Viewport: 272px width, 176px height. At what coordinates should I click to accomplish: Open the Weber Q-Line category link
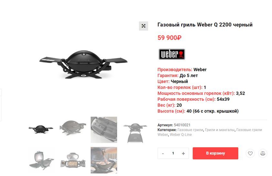(181, 135)
